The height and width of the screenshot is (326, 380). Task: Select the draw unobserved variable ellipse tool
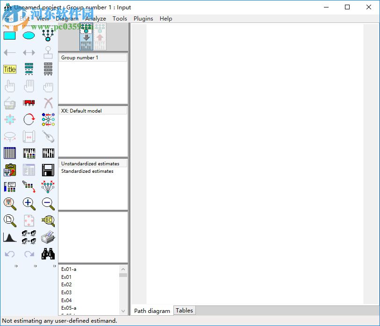pos(29,35)
